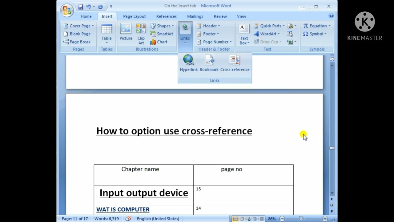Open the View tab
The width and height of the screenshot is (394, 222).
click(242, 16)
